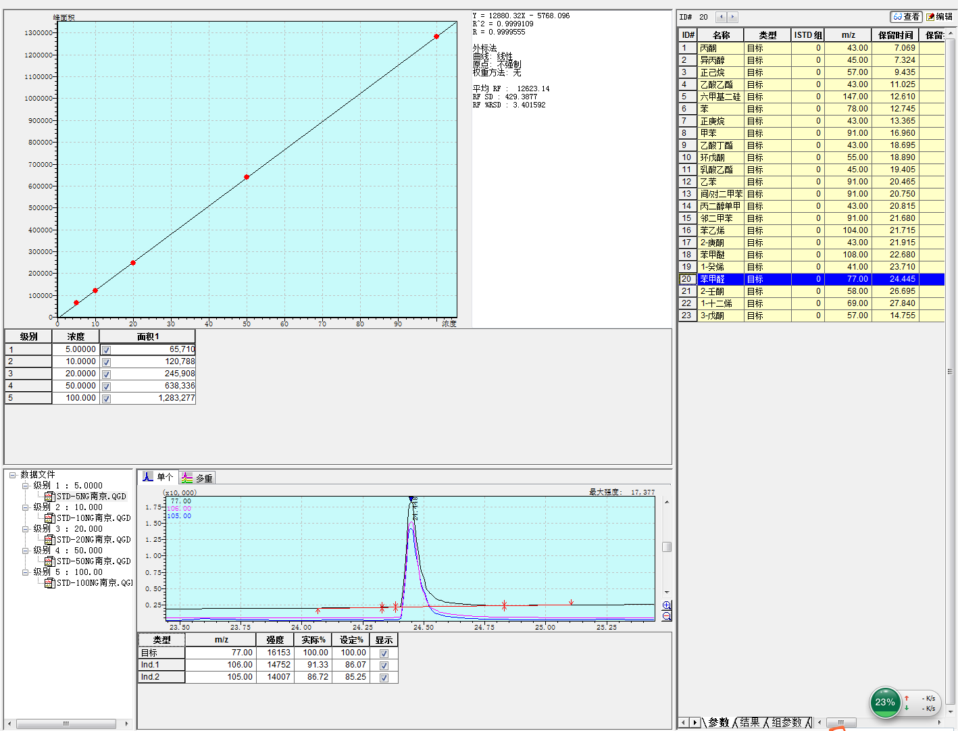Open STD-5NG南京.QGD file icon
Viewport: 958px width, 731px height.
tap(49, 497)
